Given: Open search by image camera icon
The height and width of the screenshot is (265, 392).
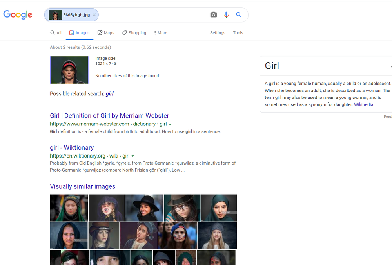Looking at the screenshot, I should (214, 15).
